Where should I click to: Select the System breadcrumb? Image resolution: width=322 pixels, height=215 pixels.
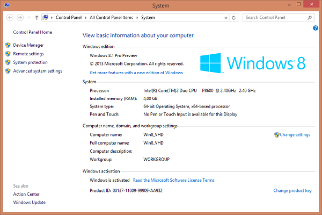(x=148, y=18)
